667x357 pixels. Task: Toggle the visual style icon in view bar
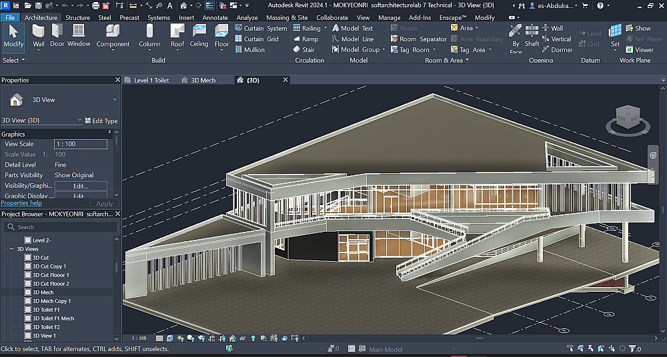[169, 338]
